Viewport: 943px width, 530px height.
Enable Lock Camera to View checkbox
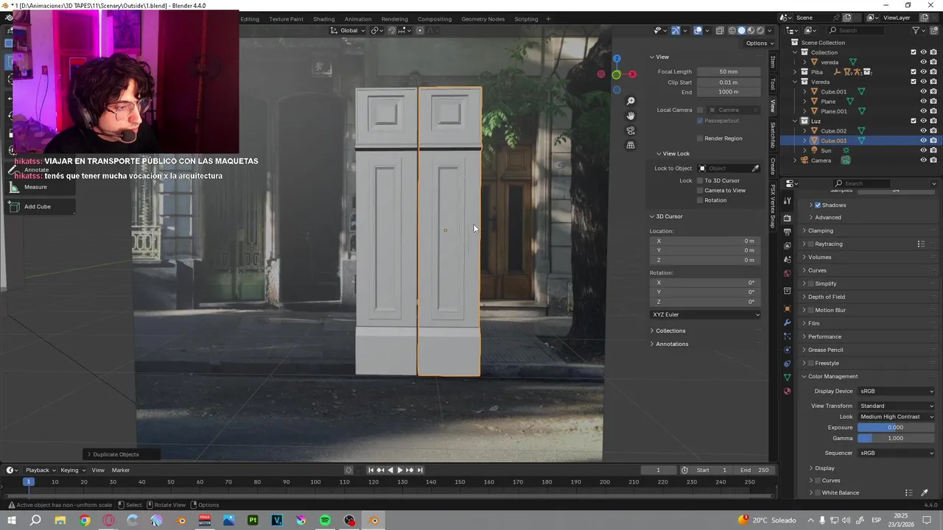coord(700,191)
